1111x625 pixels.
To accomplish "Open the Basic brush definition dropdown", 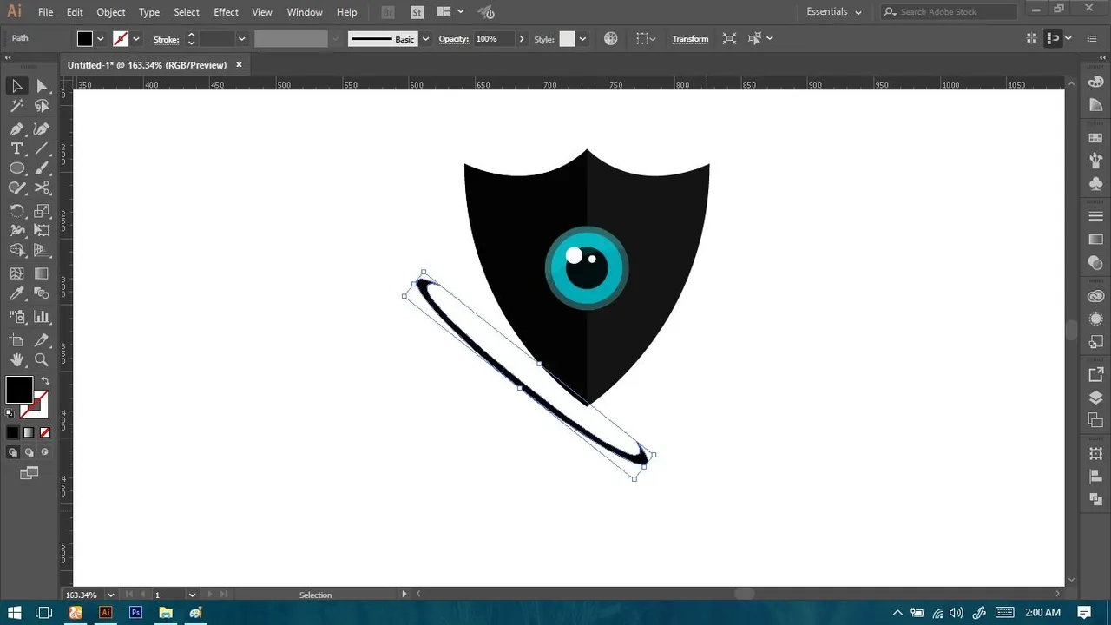I will tap(424, 39).
